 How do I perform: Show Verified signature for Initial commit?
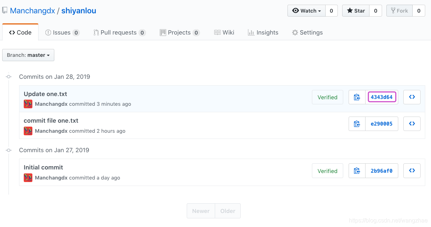tap(327, 171)
